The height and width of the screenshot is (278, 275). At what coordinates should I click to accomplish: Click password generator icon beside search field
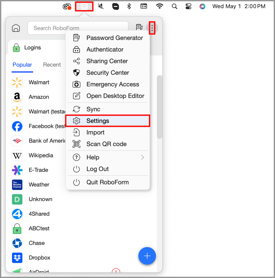coord(139,27)
